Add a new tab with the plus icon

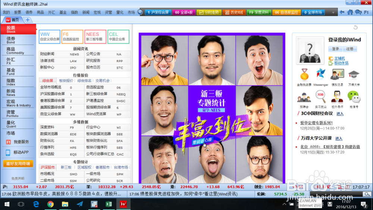click(x=28, y=20)
